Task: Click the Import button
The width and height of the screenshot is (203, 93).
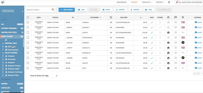Action: tap(135, 10)
